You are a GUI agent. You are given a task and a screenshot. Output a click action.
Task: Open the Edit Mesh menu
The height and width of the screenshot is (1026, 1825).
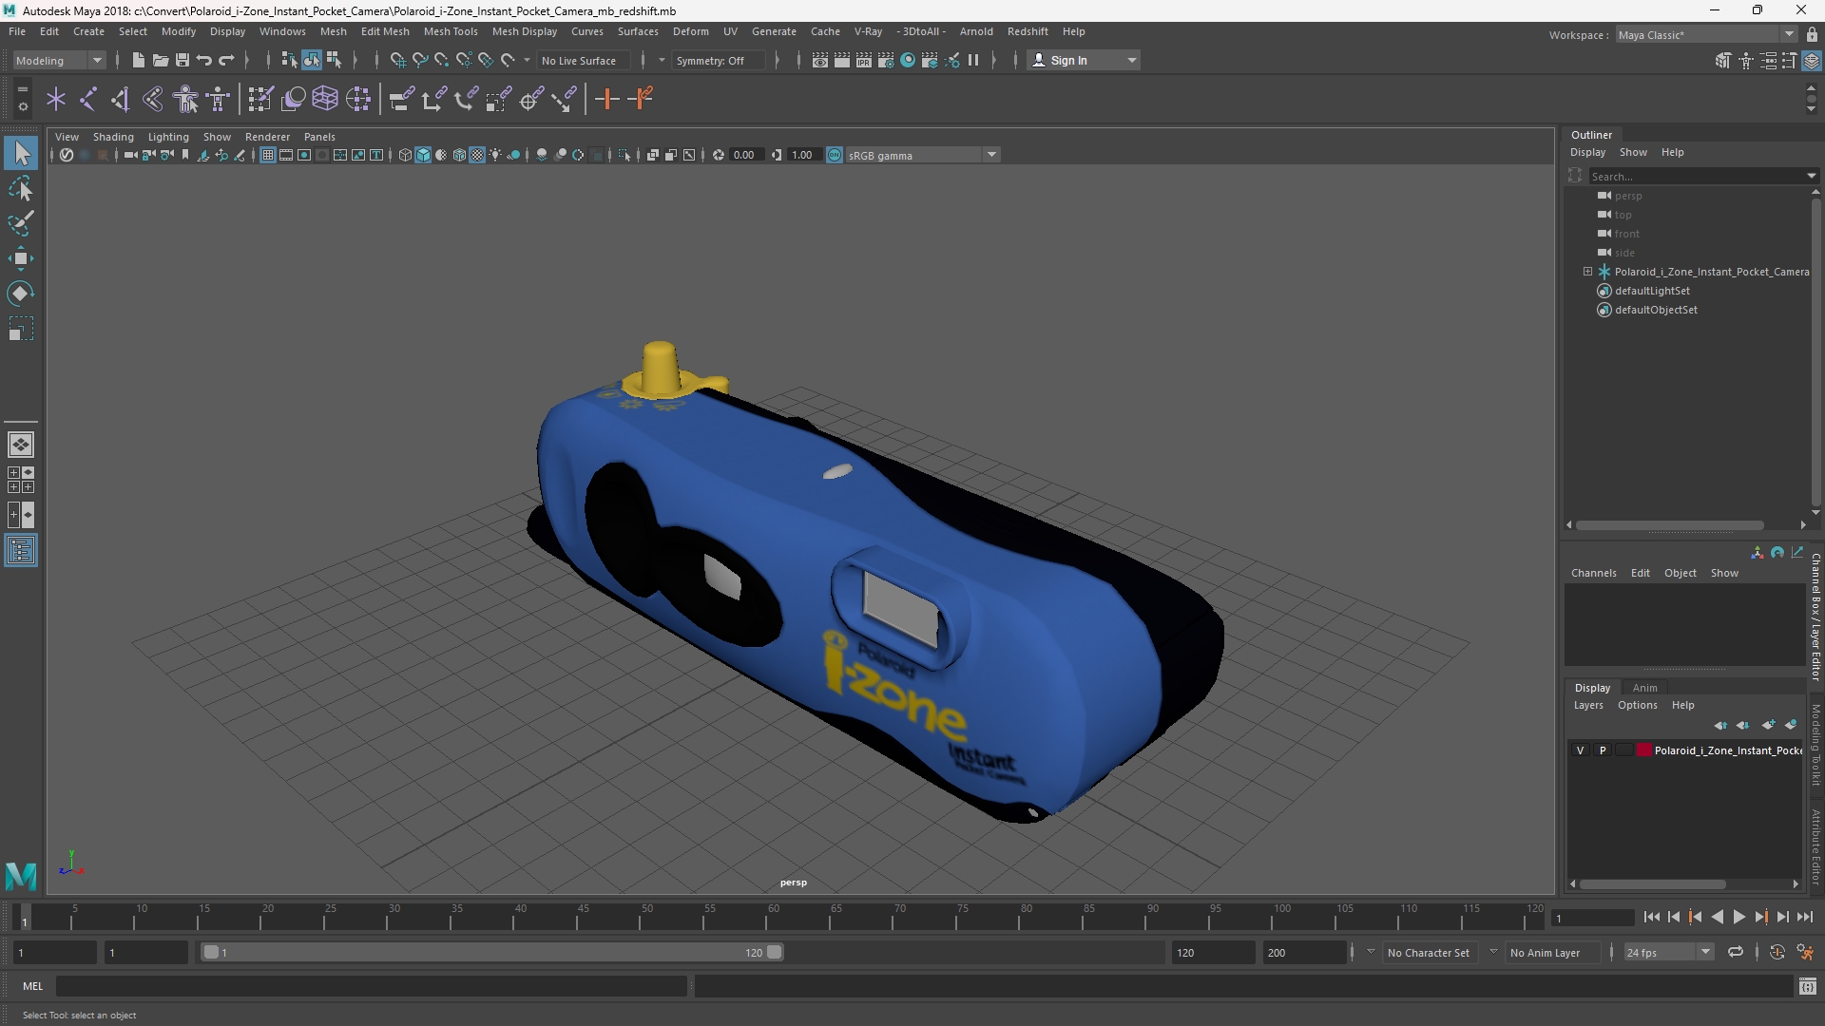385,31
